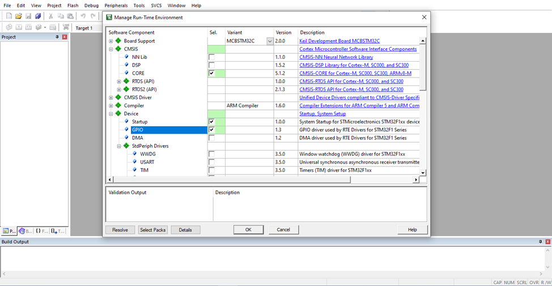The image size is (552, 286).
Task: Pin the Build Output panel
Action: pyautogui.click(x=541, y=242)
